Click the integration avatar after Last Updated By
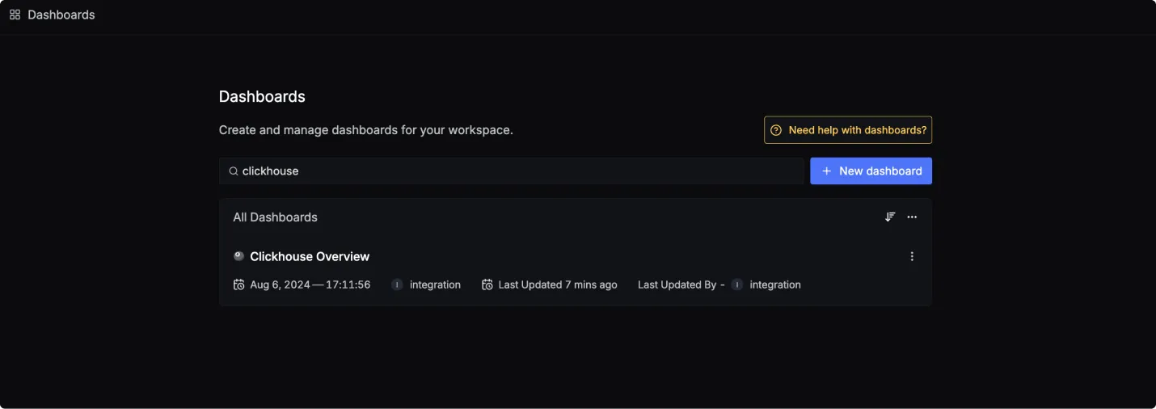 (736, 285)
